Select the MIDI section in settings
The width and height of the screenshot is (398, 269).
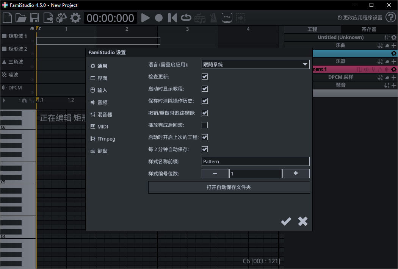pos(103,127)
